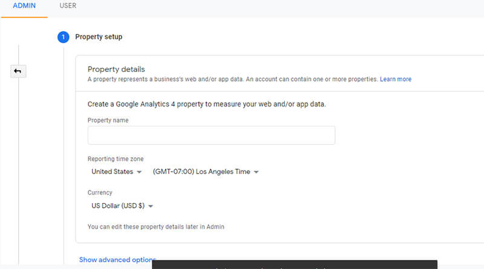
Task: Click the dark notification bar at bottom
Action: [295, 264]
